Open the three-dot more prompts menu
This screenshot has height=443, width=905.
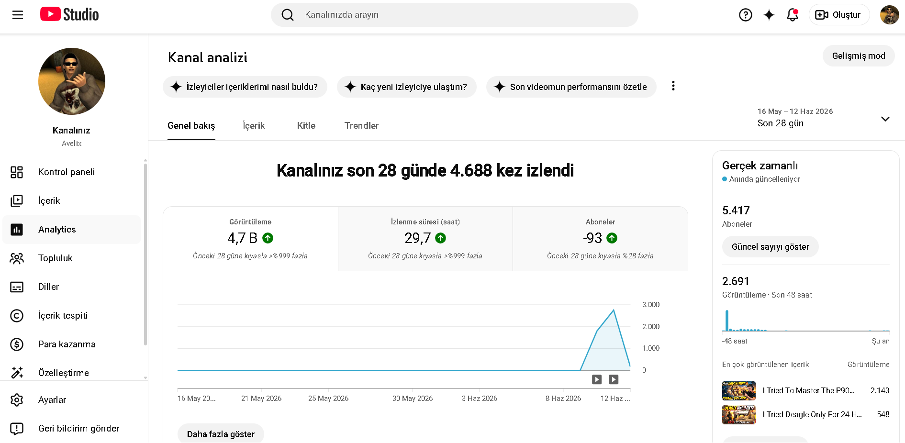[673, 86]
